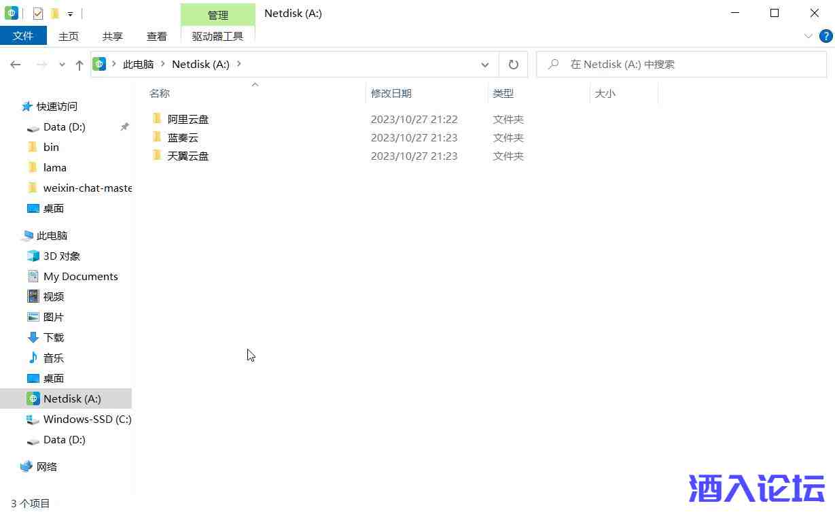Viewport: 835px width, 512px height.
Task: Open the 图片 folder
Action: pos(54,317)
